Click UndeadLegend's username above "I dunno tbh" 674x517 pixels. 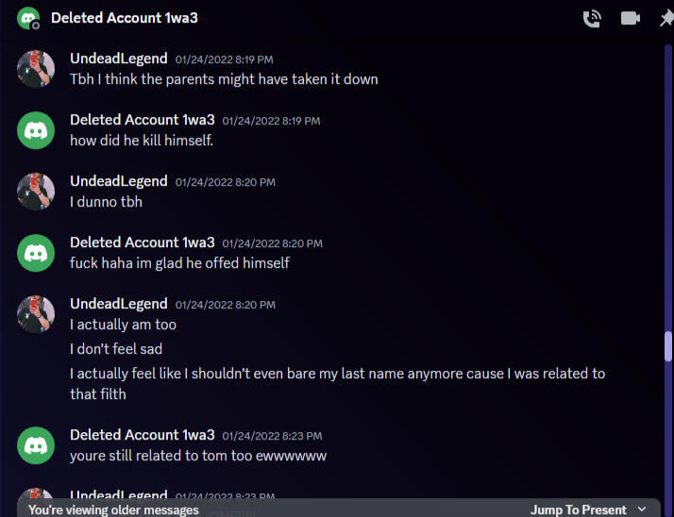[118, 181]
